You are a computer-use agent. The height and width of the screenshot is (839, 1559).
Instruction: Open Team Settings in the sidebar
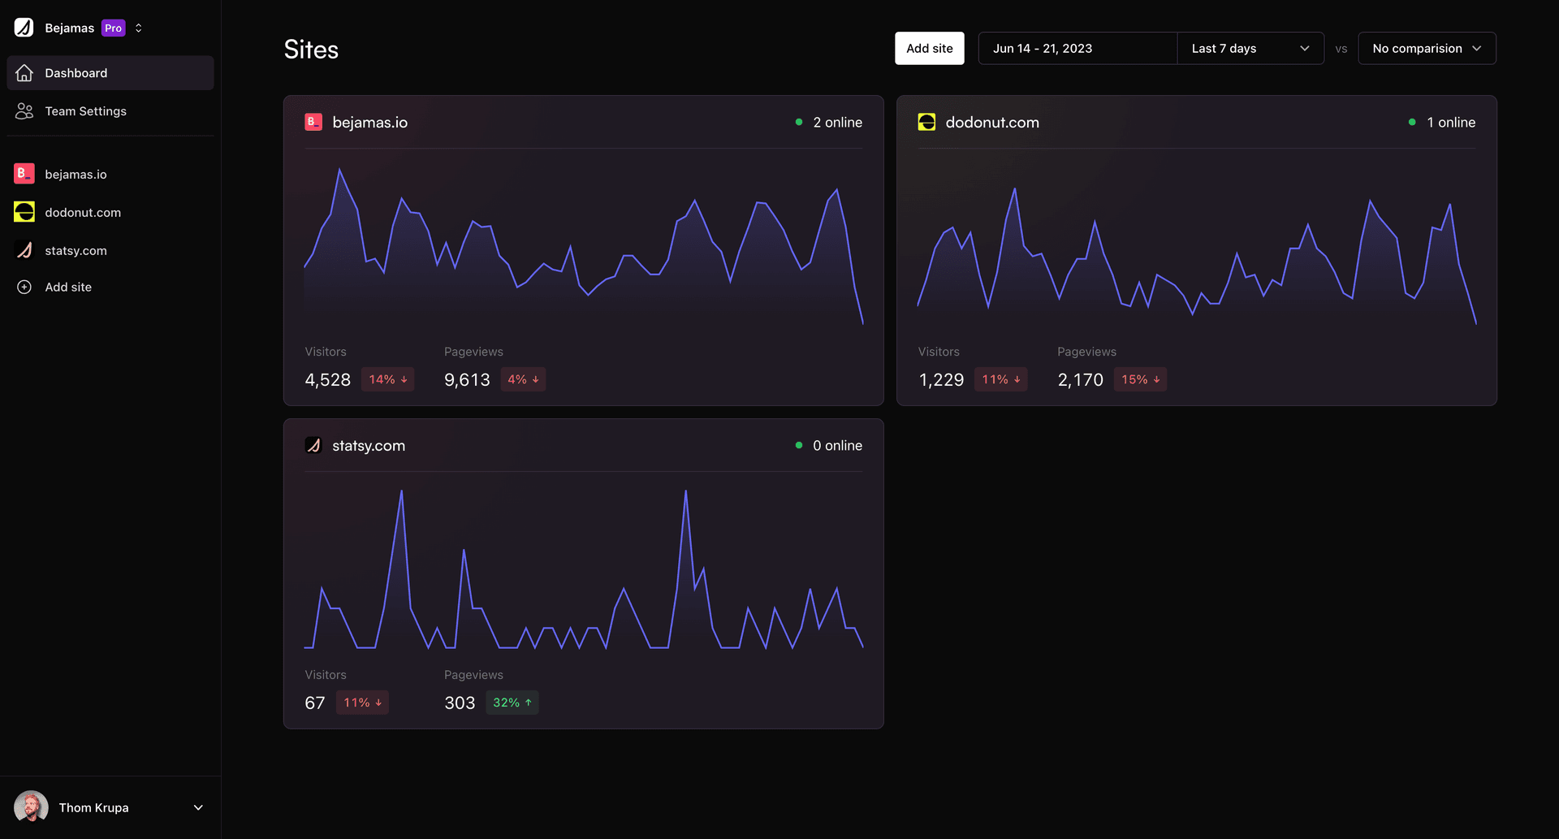pyautogui.click(x=110, y=111)
